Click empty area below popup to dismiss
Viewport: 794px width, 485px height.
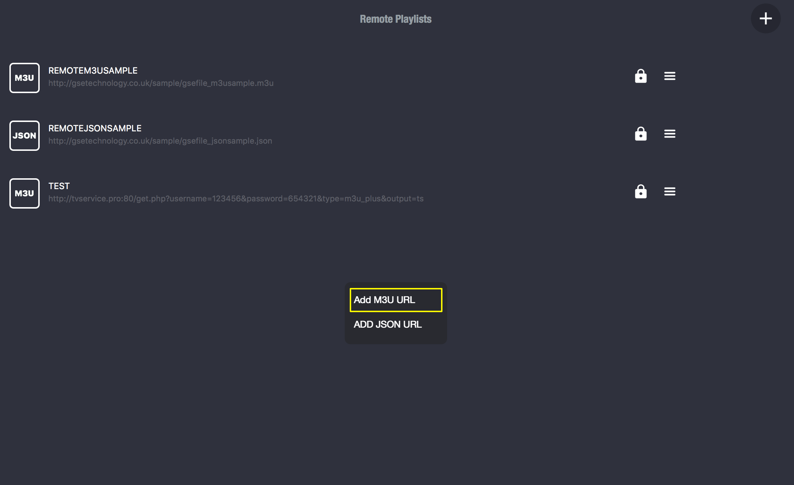tap(396, 415)
